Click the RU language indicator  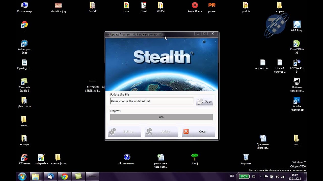pos(232,176)
